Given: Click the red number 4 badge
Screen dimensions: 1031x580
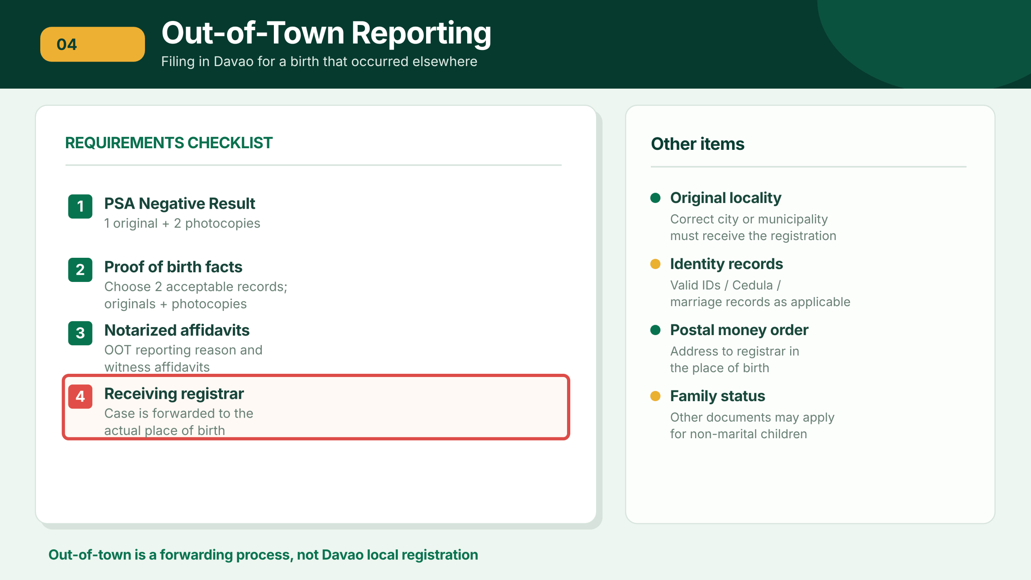Looking at the screenshot, I should pos(80,396).
